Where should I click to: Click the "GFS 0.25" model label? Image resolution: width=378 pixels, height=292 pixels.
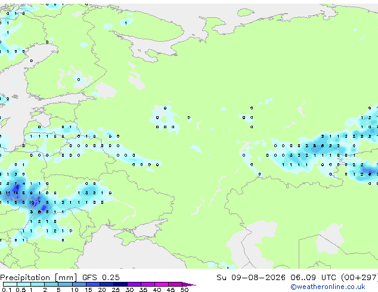coord(101,278)
